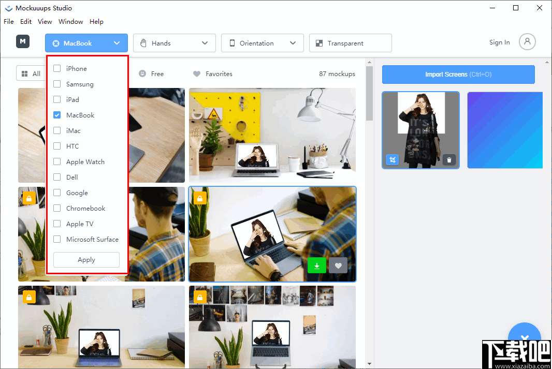This screenshot has width=552, height=369.
Task: Enable the Apple Watch filter checkbox
Action: (x=57, y=161)
